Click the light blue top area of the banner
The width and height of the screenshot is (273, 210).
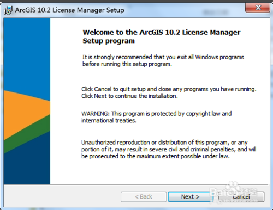pyautogui.click(x=27, y=53)
